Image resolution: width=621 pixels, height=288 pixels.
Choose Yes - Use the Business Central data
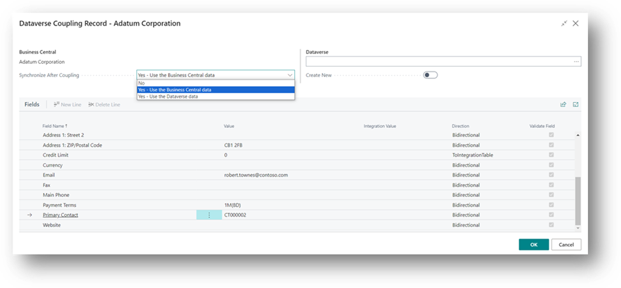click(216, 90)
